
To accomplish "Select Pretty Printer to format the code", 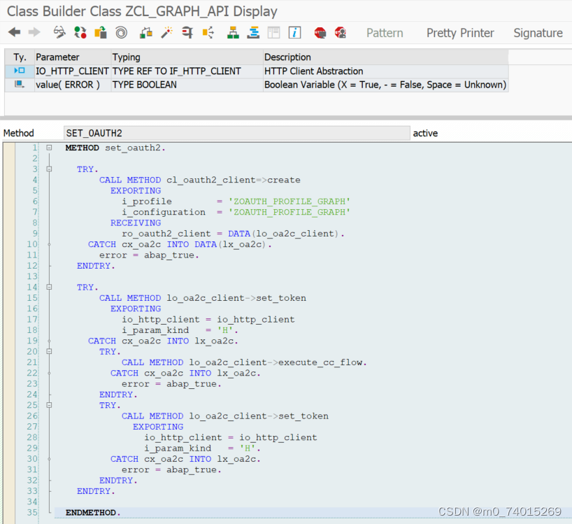I will pyautogui.click(x=460, y=33).
